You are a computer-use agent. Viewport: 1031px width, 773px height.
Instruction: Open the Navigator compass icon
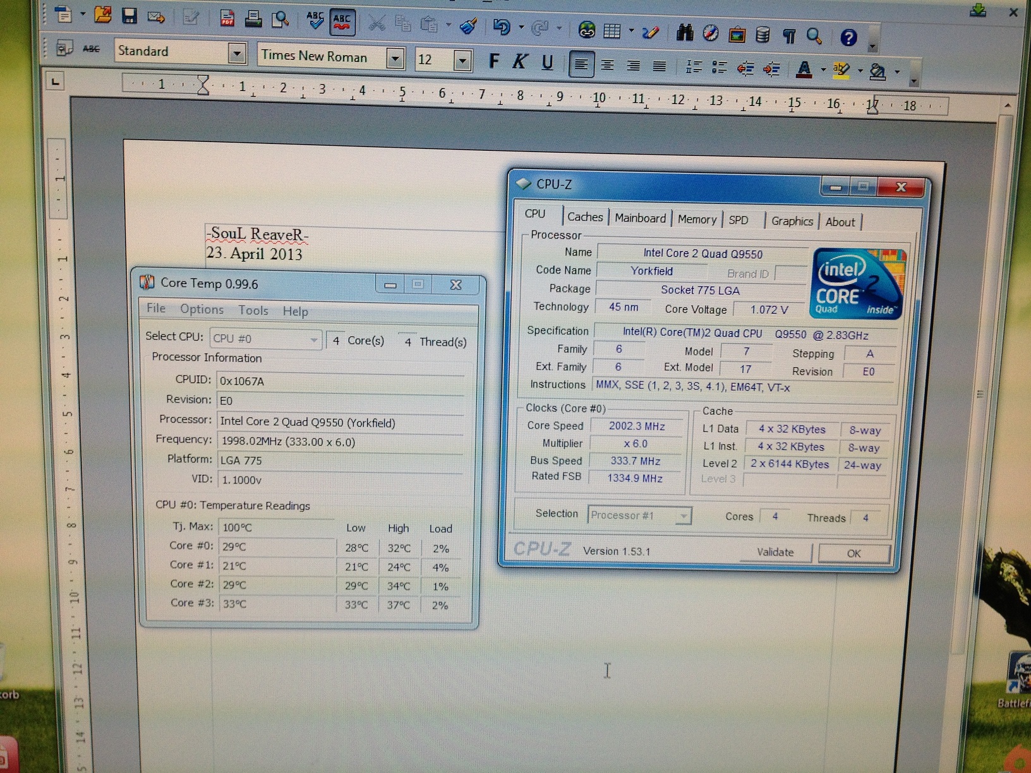coord(711,33)
